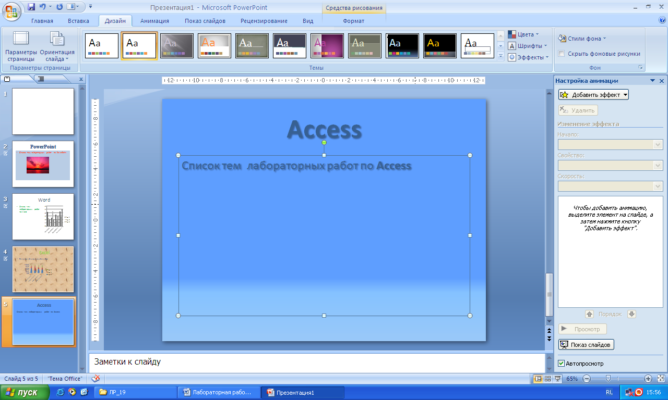The width and height of the screenshot is (668, 400).
Task: Select the Access slide 5 thumbnail
Action: (43, 322)
